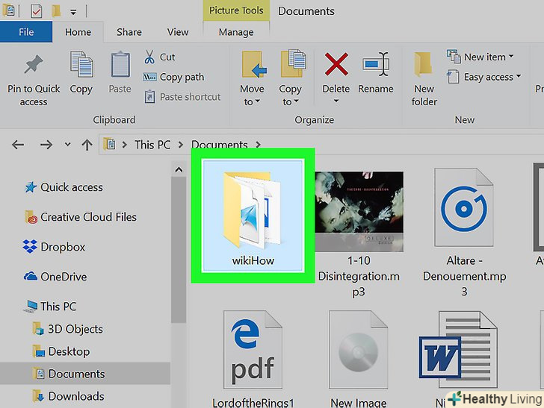Click the address bar folder icon

click(110, 144)
